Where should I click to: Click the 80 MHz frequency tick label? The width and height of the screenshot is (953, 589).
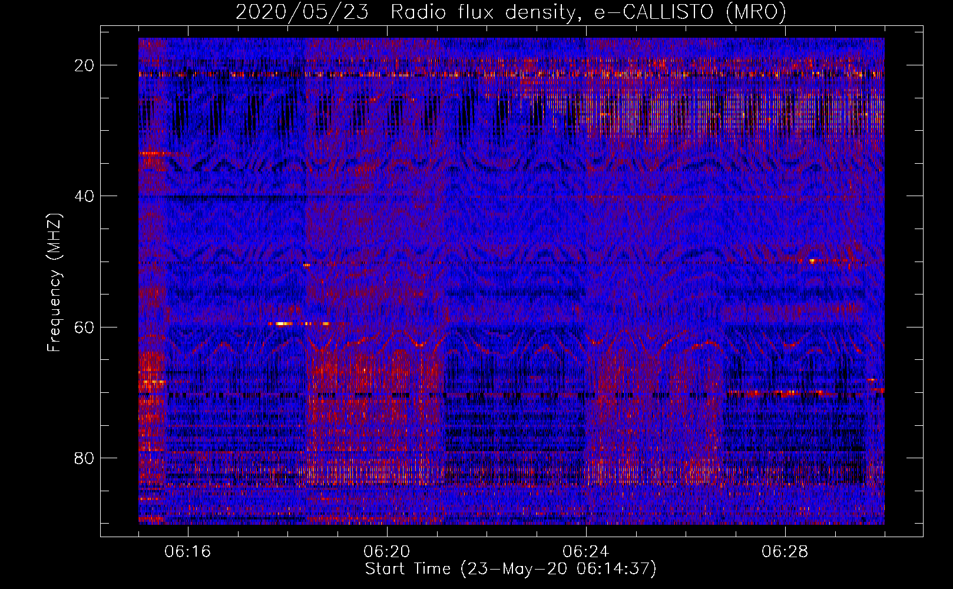click(85, 458)
